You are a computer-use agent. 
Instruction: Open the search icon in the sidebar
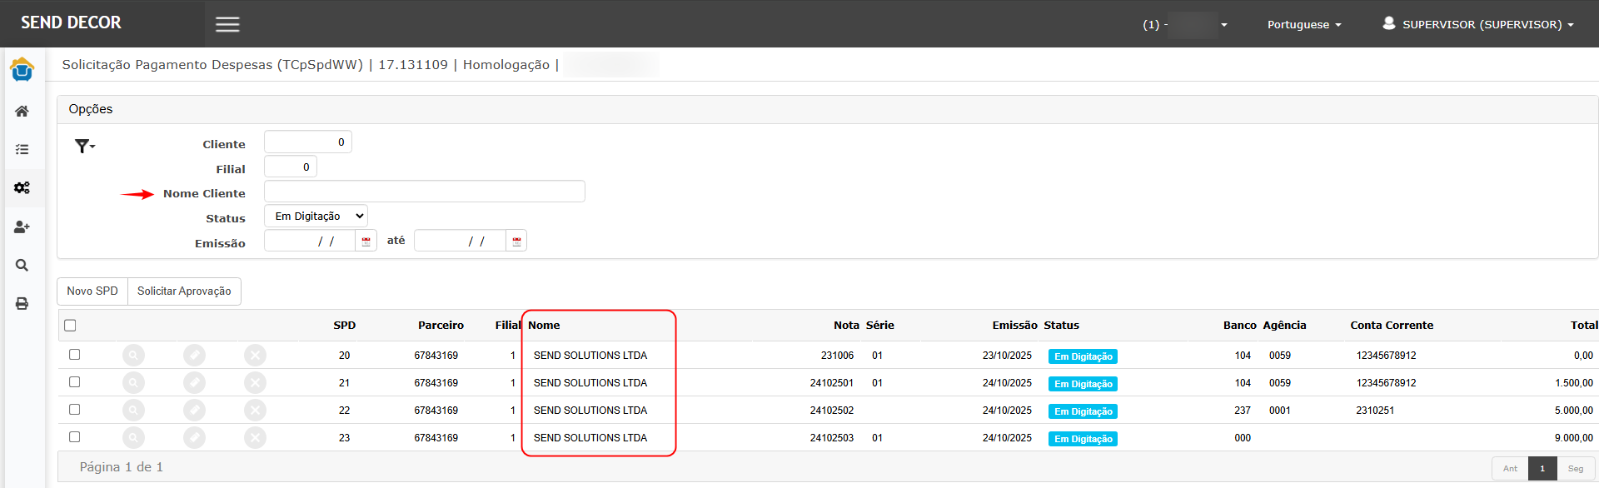[22, 266]
